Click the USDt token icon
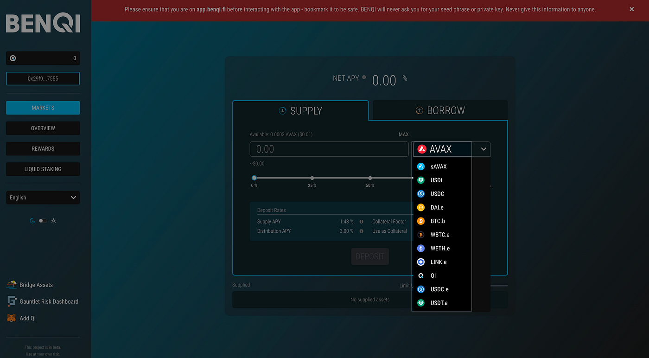 [x=421, y=180]
